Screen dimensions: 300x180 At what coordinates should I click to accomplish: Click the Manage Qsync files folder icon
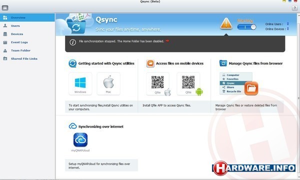[223, 63]
